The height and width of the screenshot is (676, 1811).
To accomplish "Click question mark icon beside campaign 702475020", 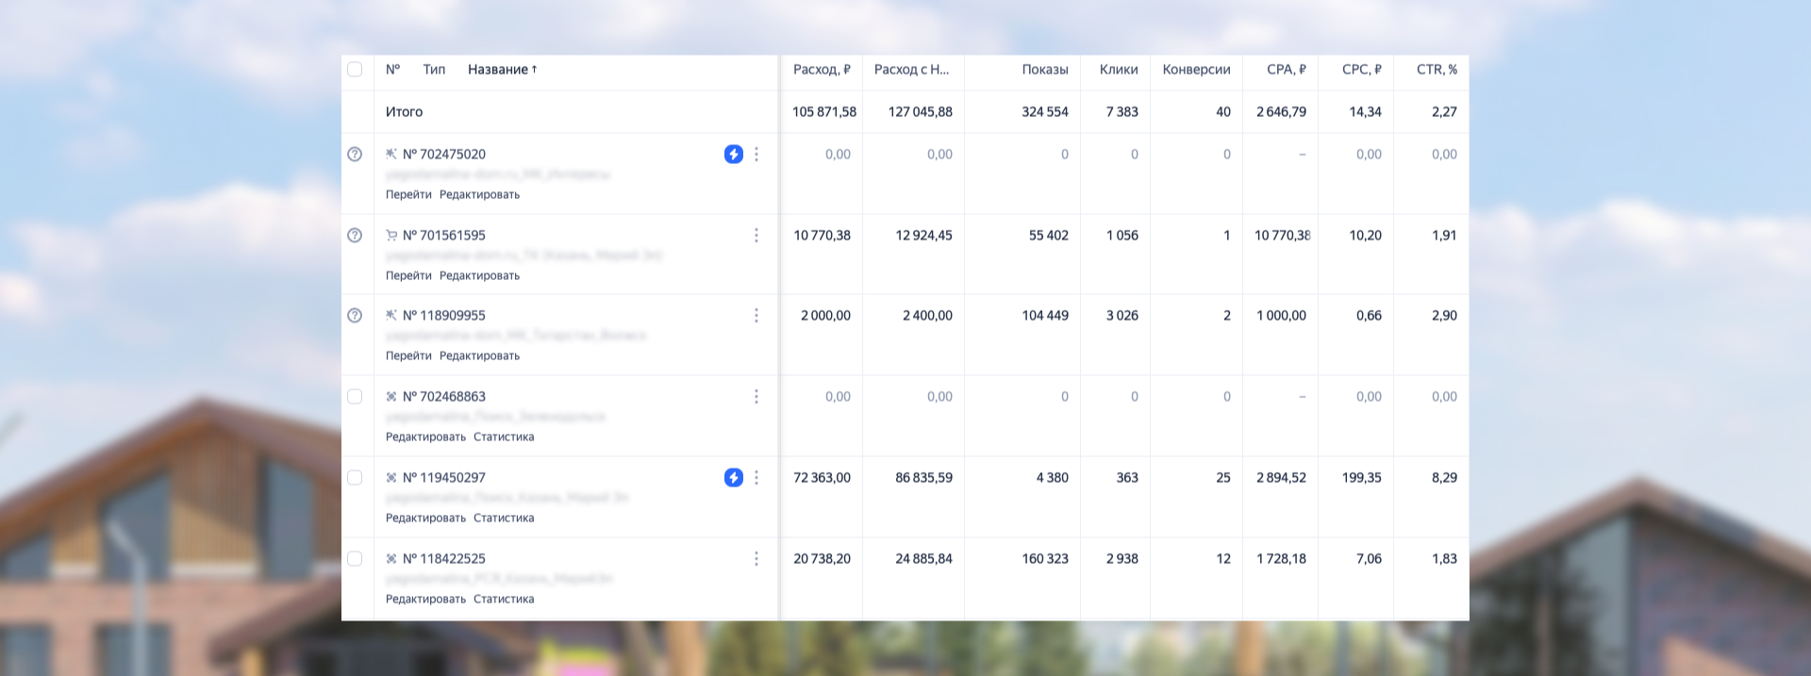I will coord(355,155).
